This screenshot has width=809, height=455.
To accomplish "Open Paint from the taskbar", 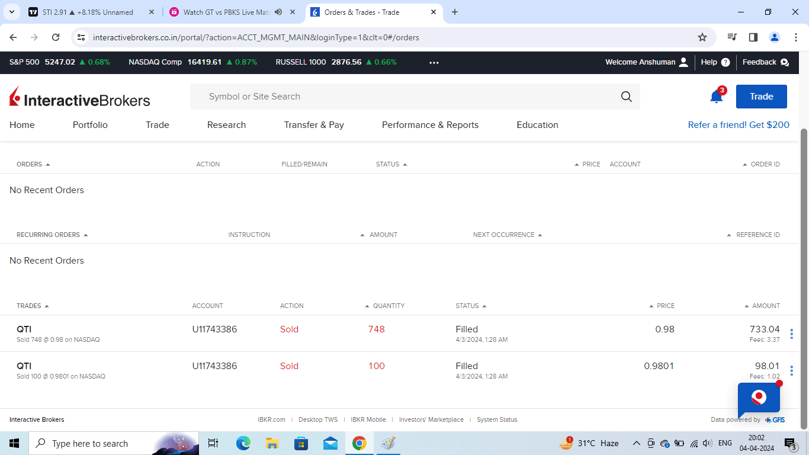I will pos(388,443).
